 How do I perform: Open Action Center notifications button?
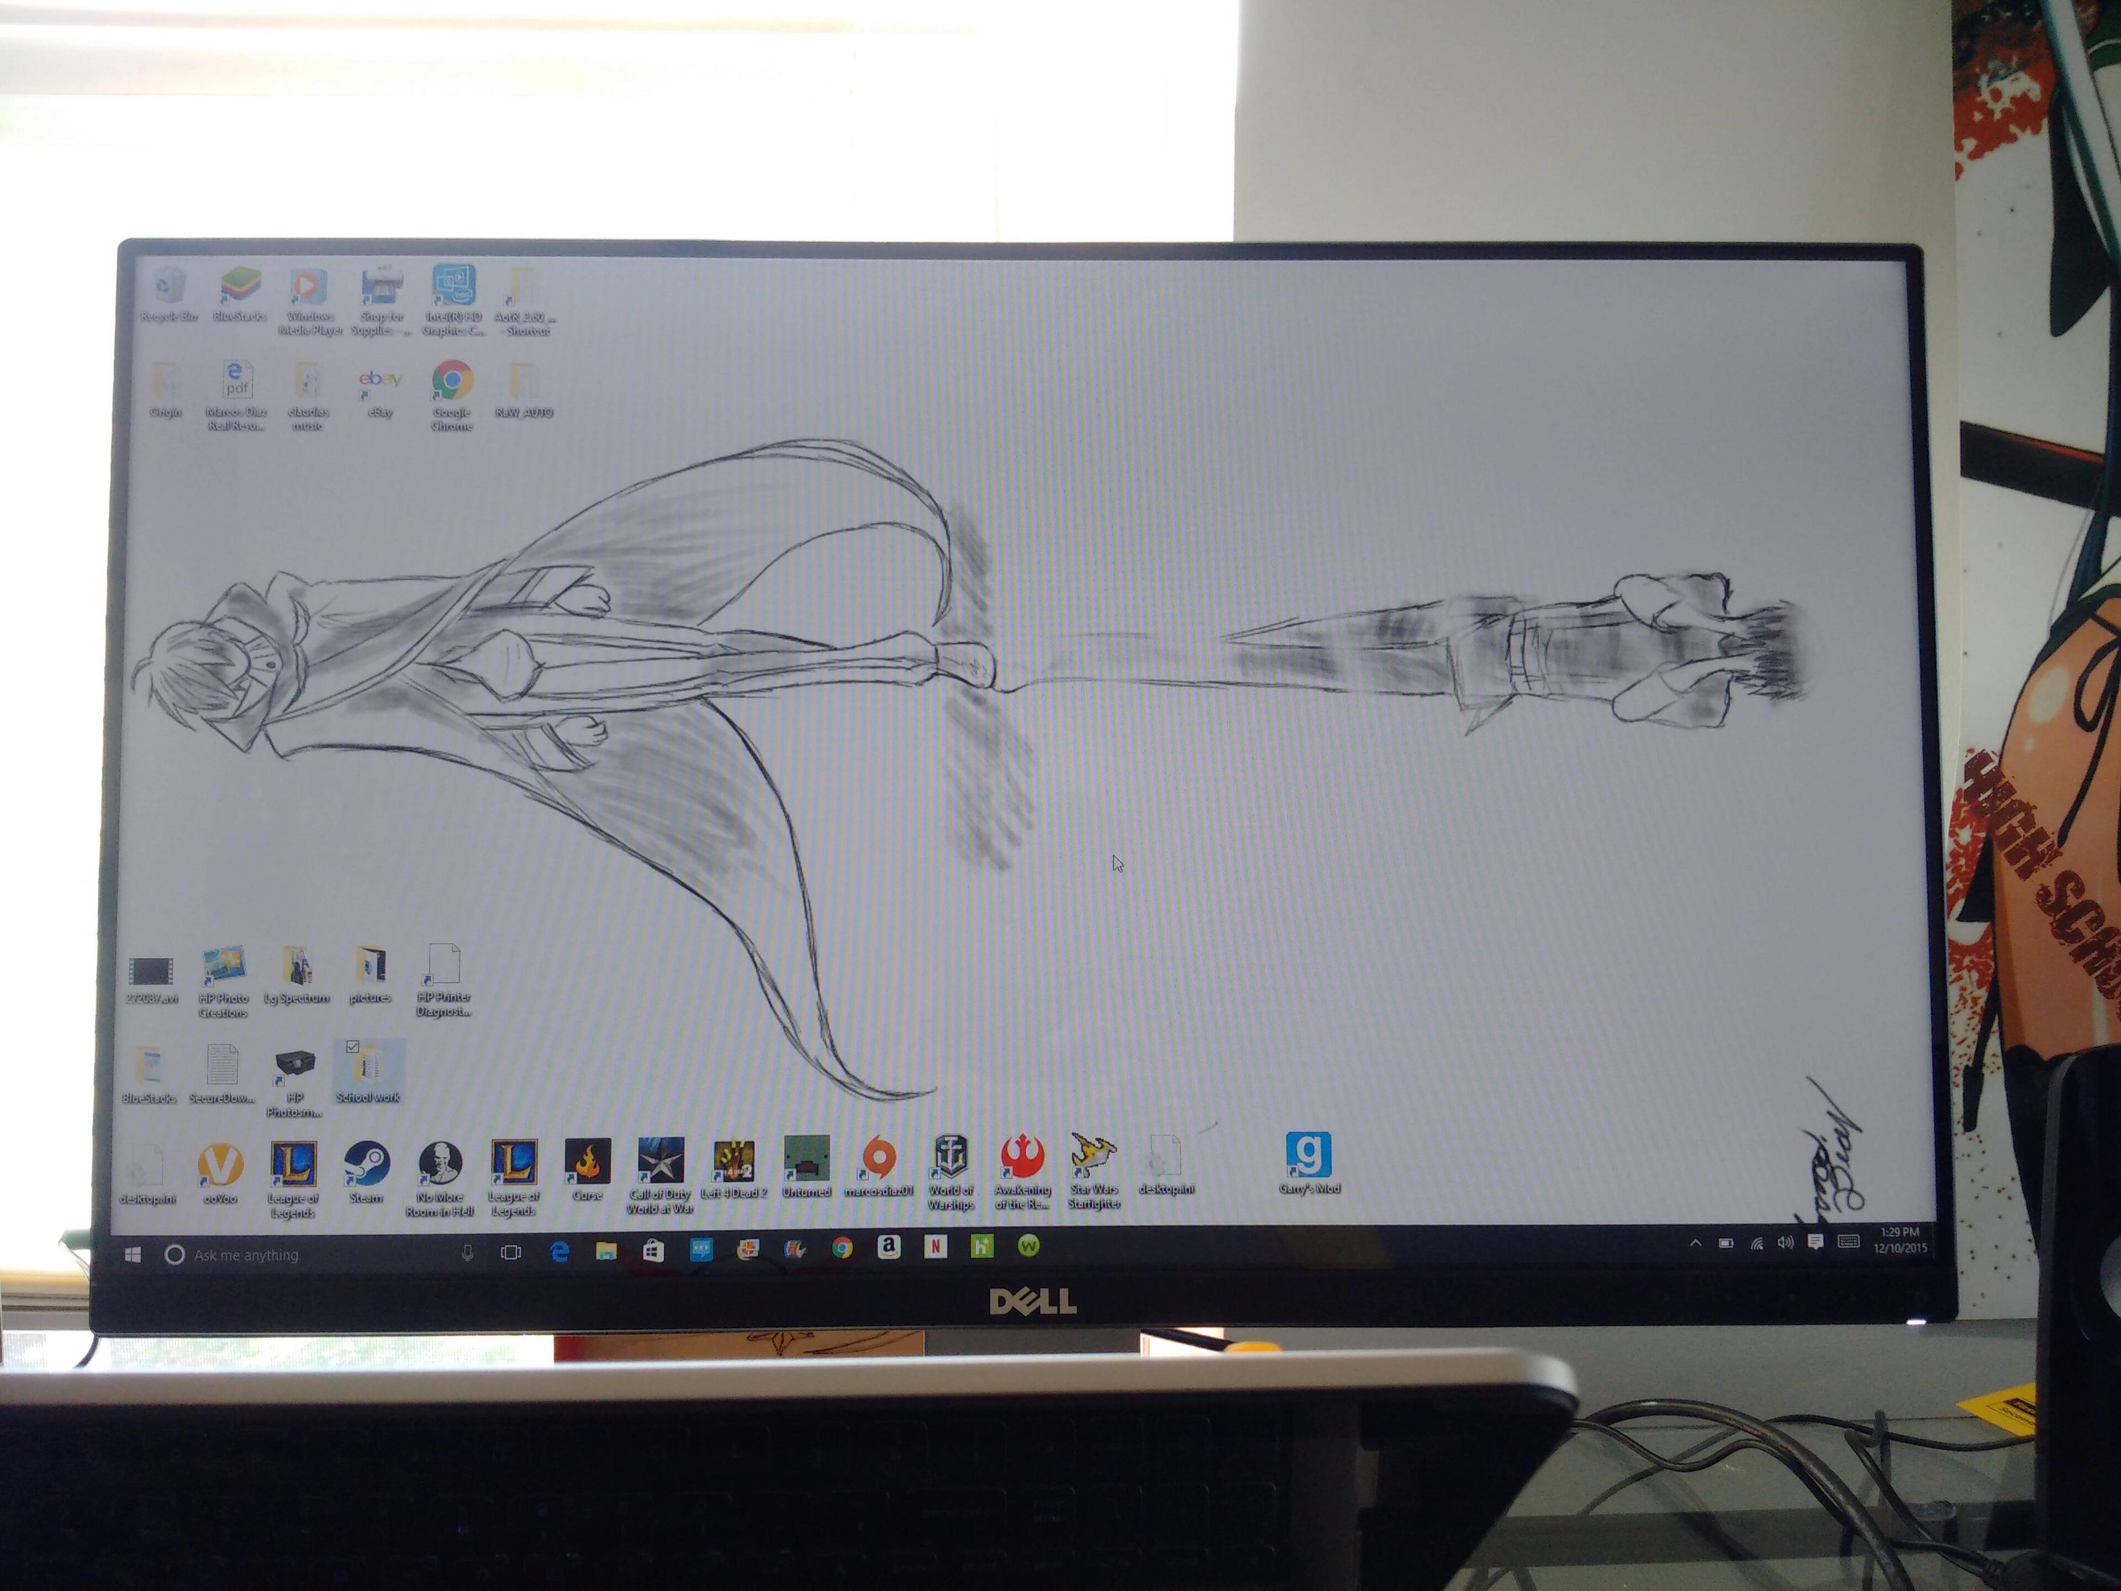1815,1242
